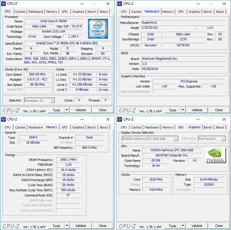Expand the Tools arrow in the Memory window

67,226
